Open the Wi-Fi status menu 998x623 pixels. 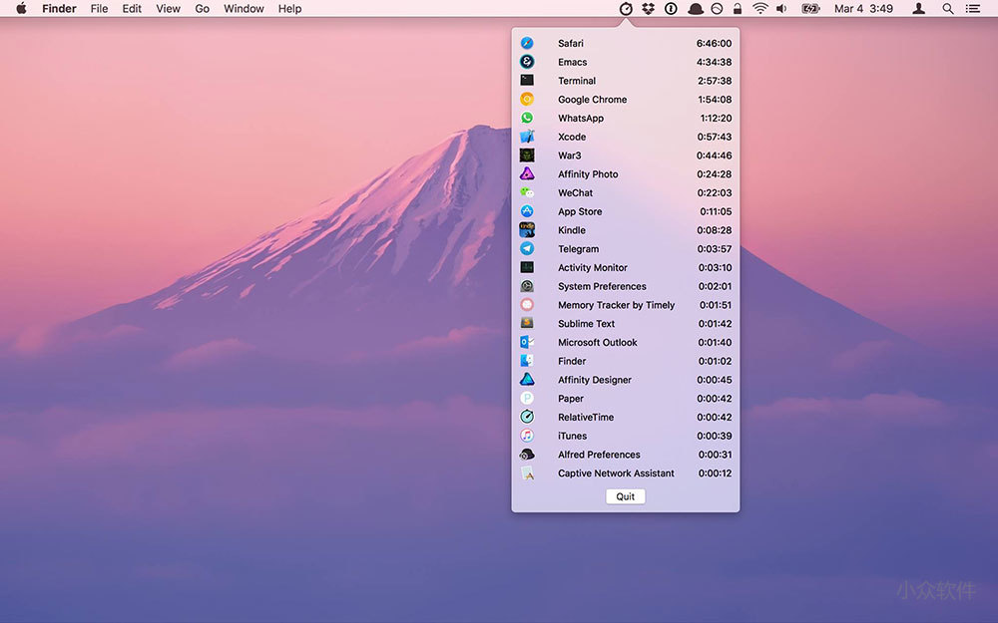pos(760,9)
